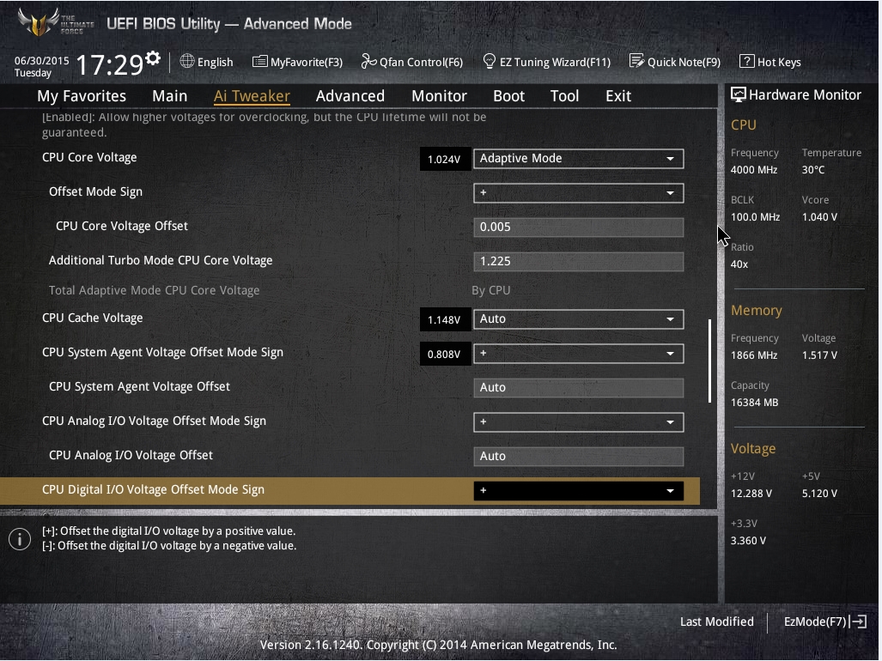Open CPU Cache Voltage Auto dropdown
This screenshot has width=882, height=661.
[578, 319]
